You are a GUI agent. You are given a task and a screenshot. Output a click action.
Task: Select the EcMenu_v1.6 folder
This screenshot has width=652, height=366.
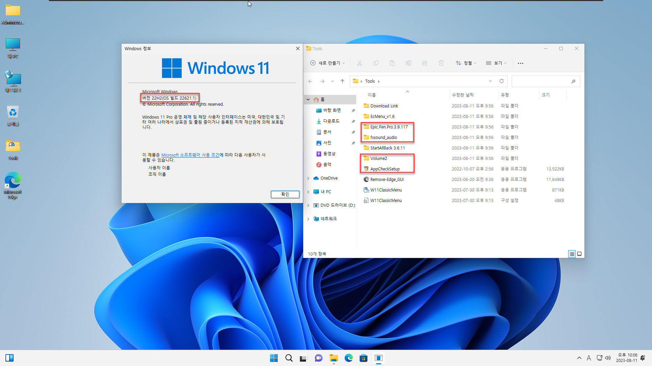pos(382,116)
